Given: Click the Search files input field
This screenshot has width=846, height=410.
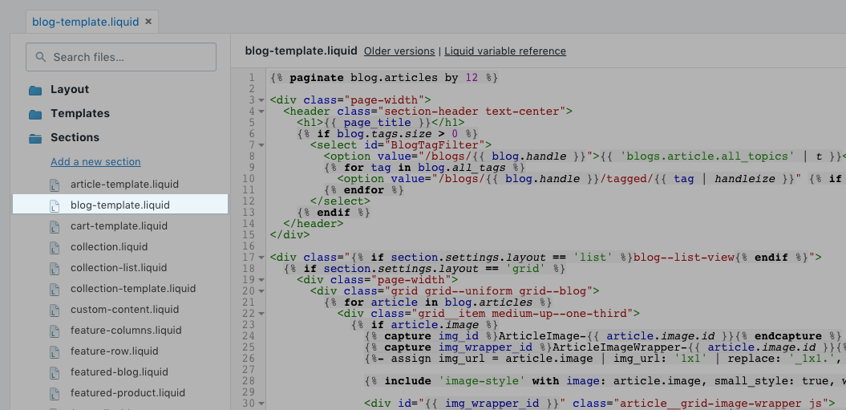Looking at the screenshot, I should 121,57.
